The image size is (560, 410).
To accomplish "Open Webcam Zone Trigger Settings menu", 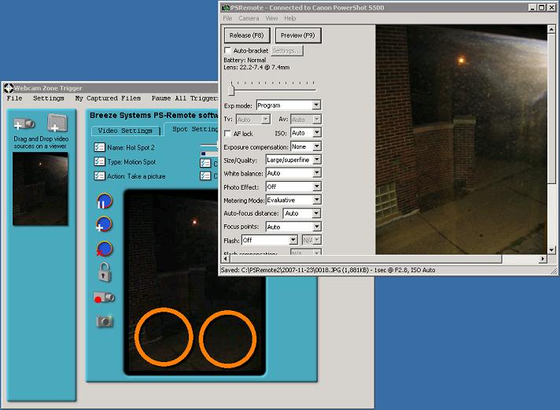I will tap(49, 98).
